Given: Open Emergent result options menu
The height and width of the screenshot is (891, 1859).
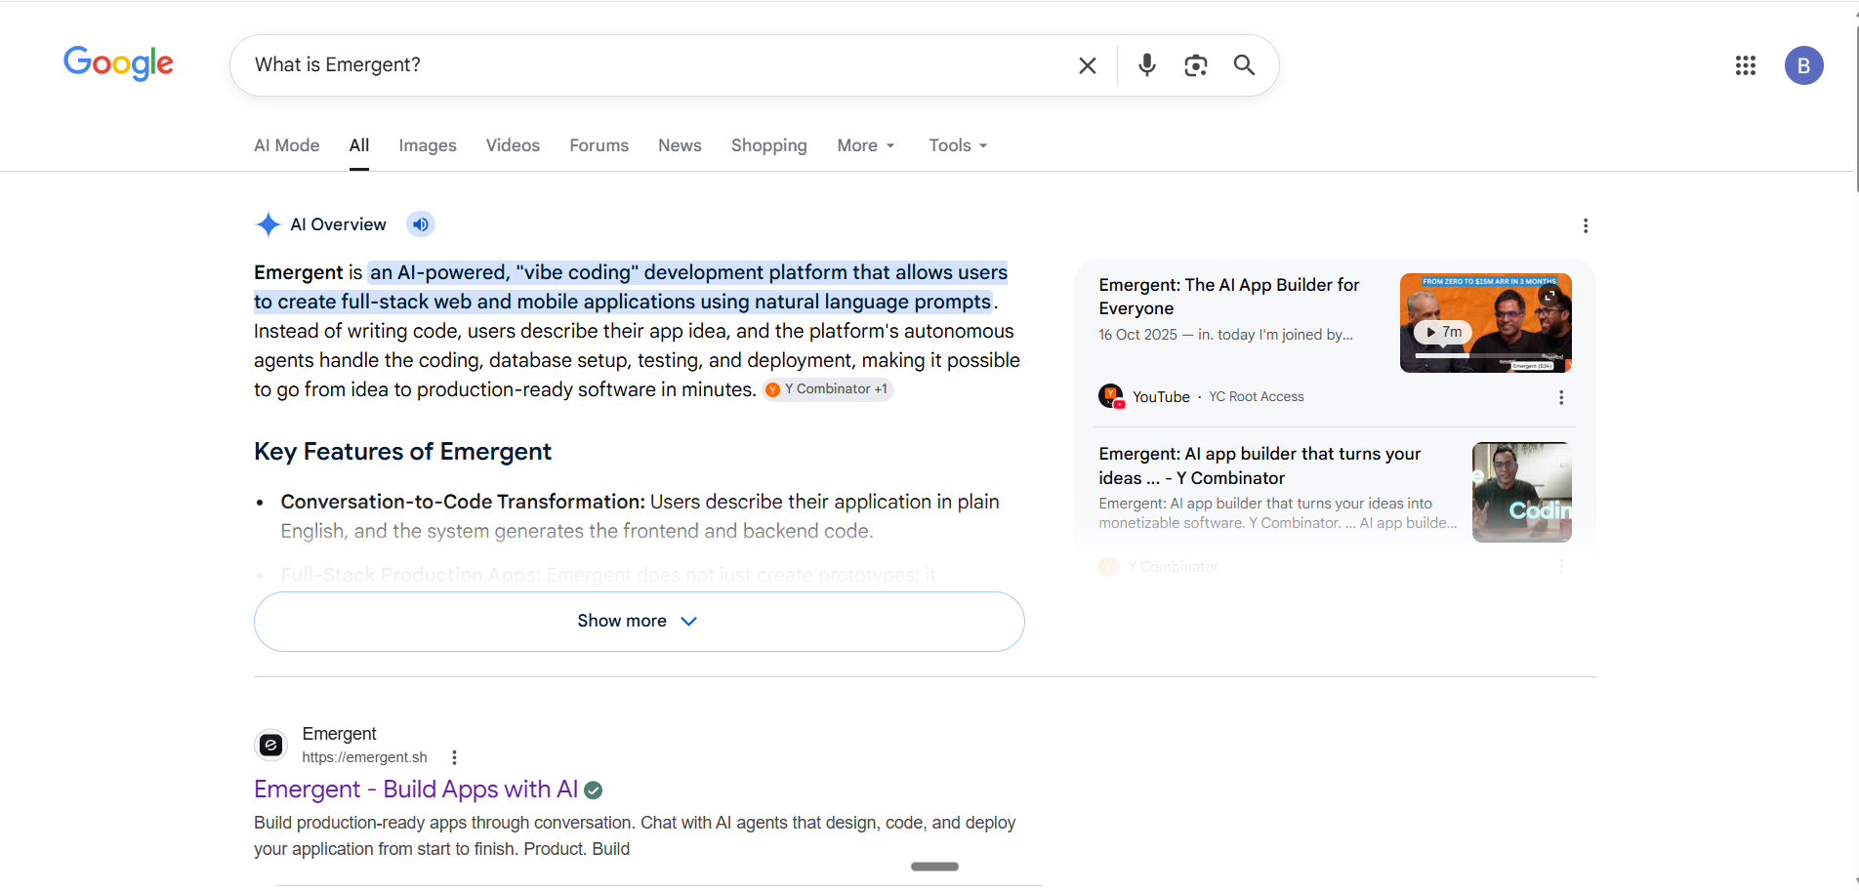Looking at the screenshot, I should click(454, 757).
